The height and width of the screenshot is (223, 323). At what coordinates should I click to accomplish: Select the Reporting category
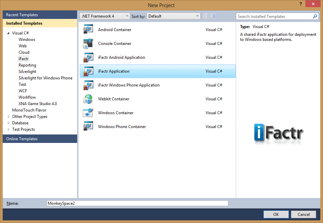pyautogui.click(x=27, y=65)
